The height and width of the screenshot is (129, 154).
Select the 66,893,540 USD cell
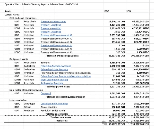(141, 21)
